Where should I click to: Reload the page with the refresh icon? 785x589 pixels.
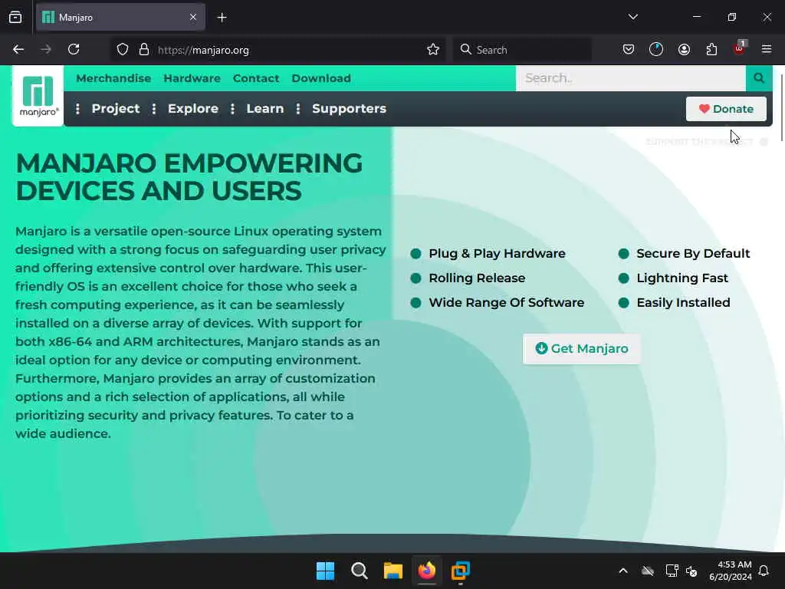74,50
